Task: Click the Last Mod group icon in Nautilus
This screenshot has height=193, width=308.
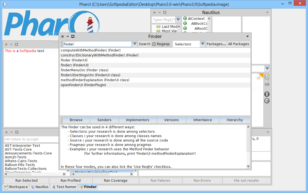Action: point(158,27)
